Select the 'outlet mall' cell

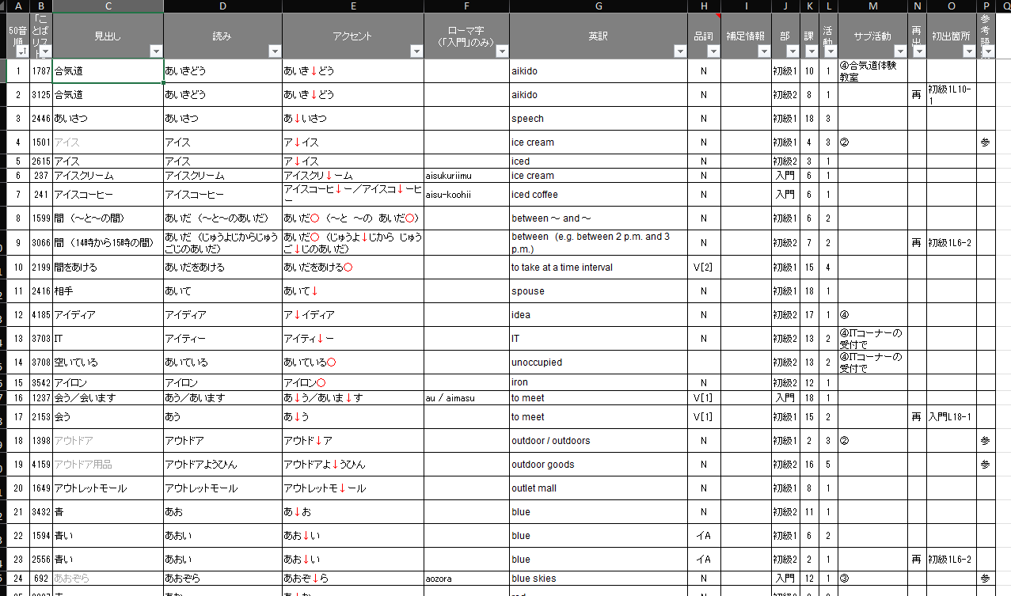pyautogui.click(x=599, y=488)
